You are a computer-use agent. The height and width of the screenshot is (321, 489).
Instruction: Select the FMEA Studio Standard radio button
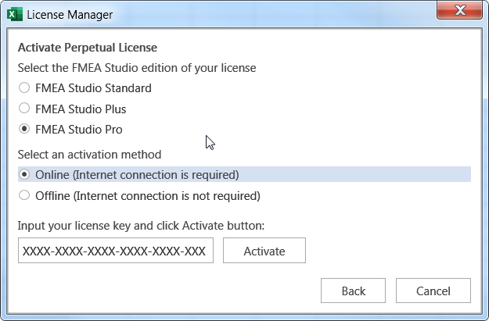click(24, 88)
